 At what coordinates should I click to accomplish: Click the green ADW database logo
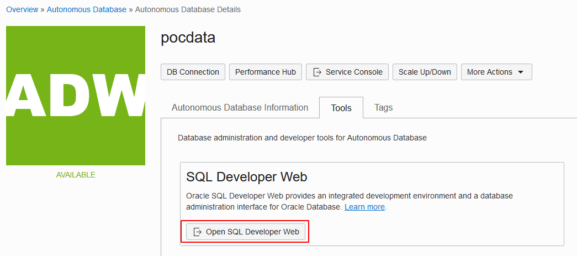click(x=76, y=96)
